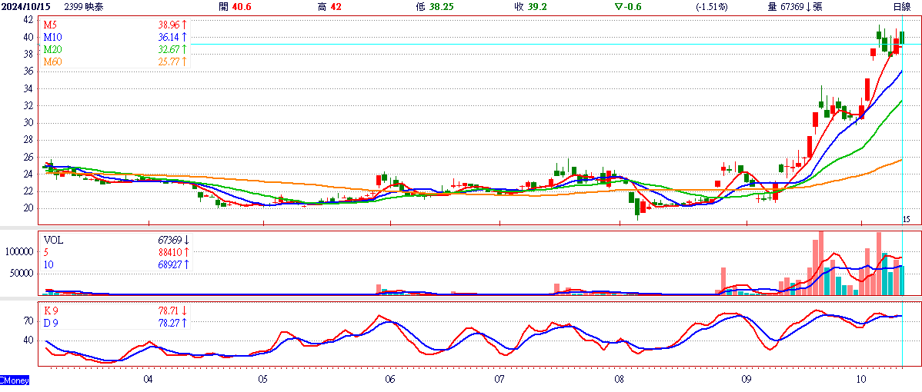Click the 100000 volume axis label
This screenshot has height=392, width=922.
[x=18, y=251]
